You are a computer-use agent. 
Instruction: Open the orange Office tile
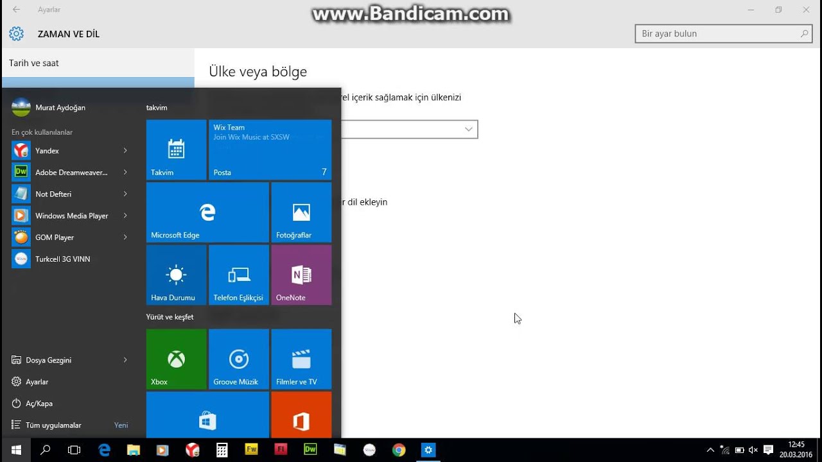[301, 415]
